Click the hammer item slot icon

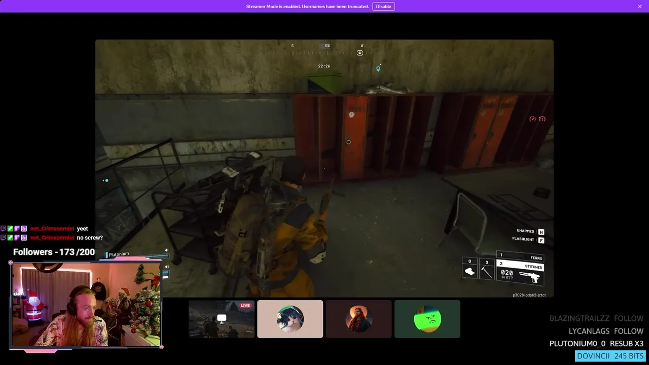click(487, 272)
